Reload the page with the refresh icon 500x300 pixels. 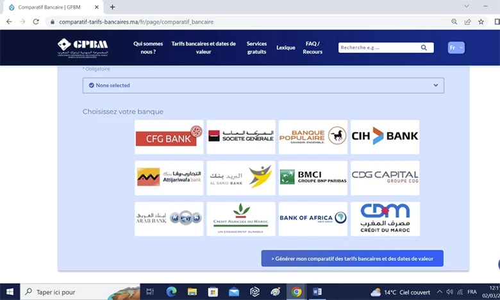pyautogui.click(x=36, y=22)
